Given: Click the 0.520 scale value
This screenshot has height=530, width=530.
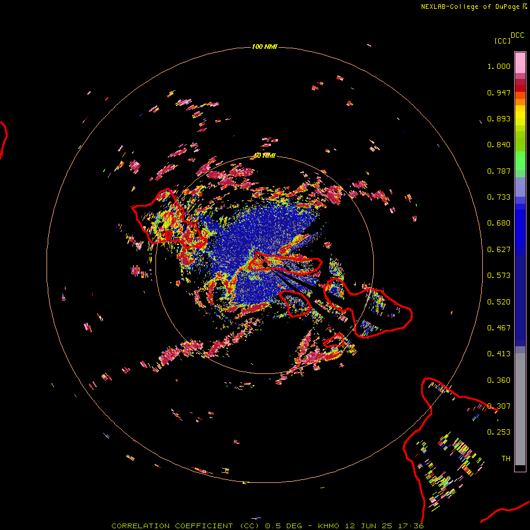Looking at the screenshot, I should click(499, 302).
